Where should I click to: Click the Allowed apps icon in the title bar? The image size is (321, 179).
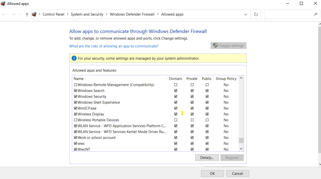tap(3, 3)
